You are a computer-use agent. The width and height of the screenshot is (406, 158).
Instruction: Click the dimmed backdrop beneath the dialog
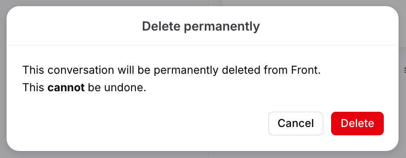pyautogui.click(x=104, y=155)
